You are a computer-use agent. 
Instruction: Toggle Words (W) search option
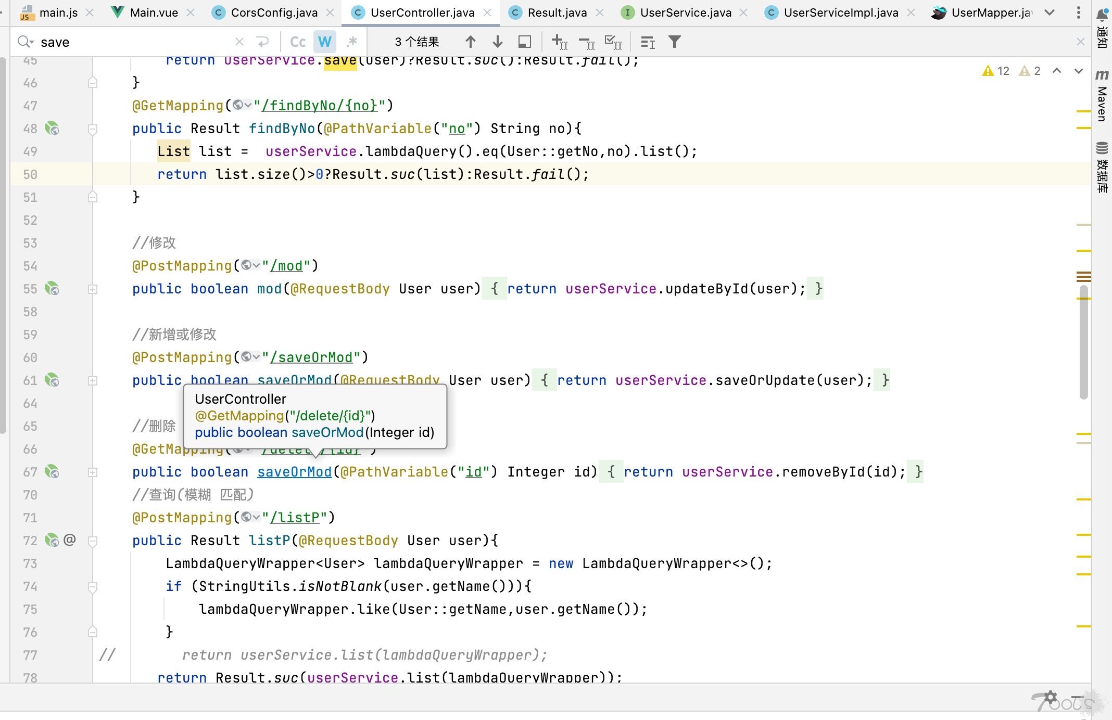325,42
